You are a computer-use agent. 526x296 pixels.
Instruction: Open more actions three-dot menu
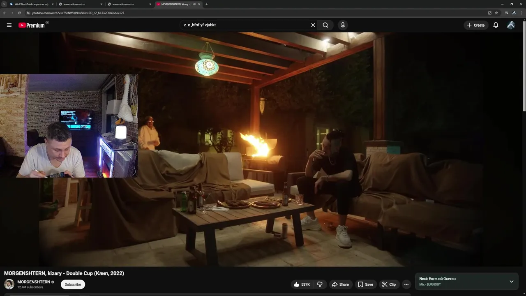tap(406, 284)
